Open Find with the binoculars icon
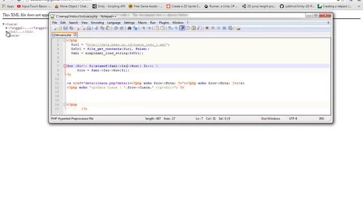 pyautogui.click(x=129, y=28)
